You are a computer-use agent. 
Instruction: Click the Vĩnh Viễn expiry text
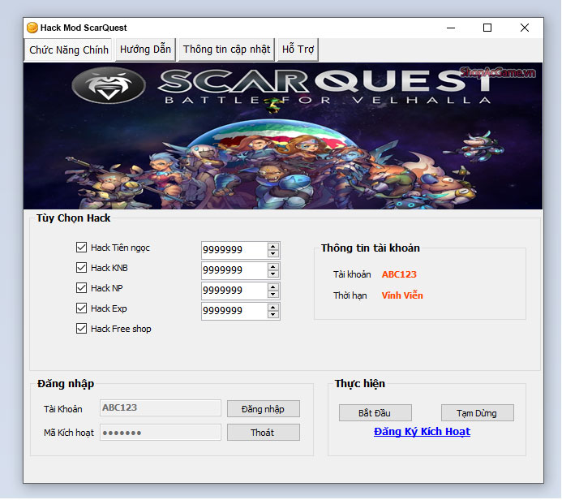coord(402,295)
